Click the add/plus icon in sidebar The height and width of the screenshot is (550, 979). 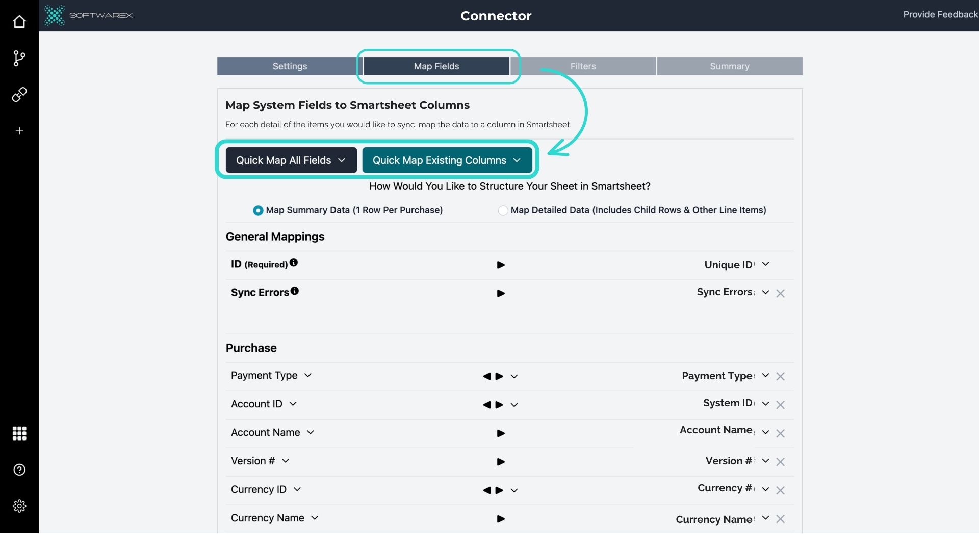[19, 131]
